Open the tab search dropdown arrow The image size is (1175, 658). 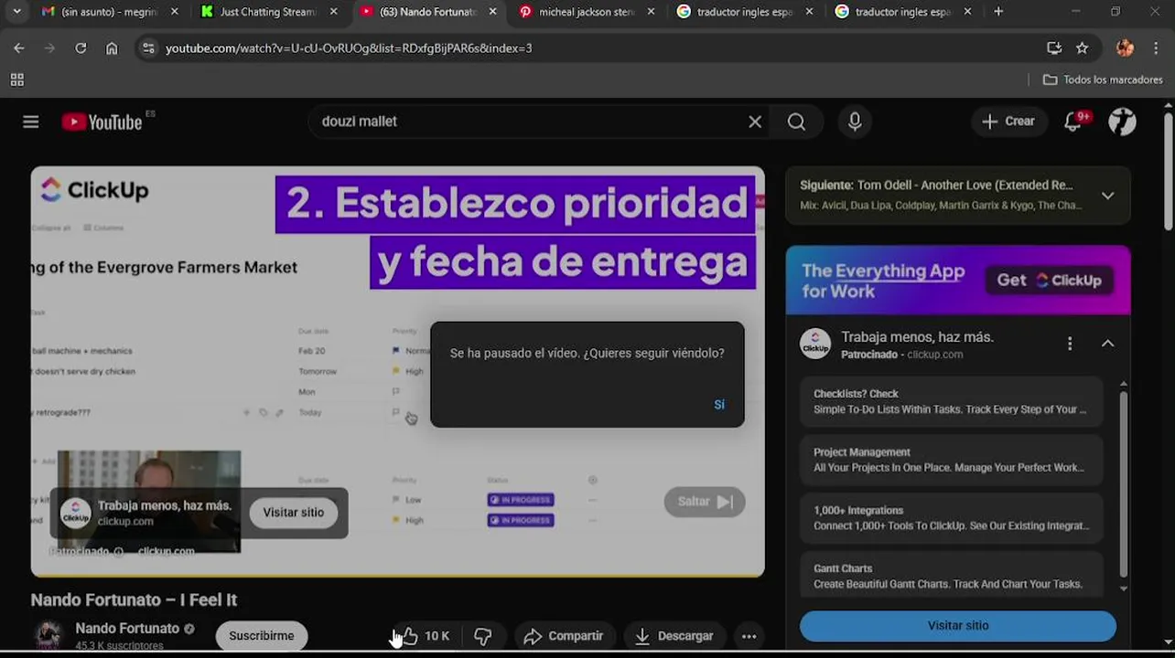point(16,12)
